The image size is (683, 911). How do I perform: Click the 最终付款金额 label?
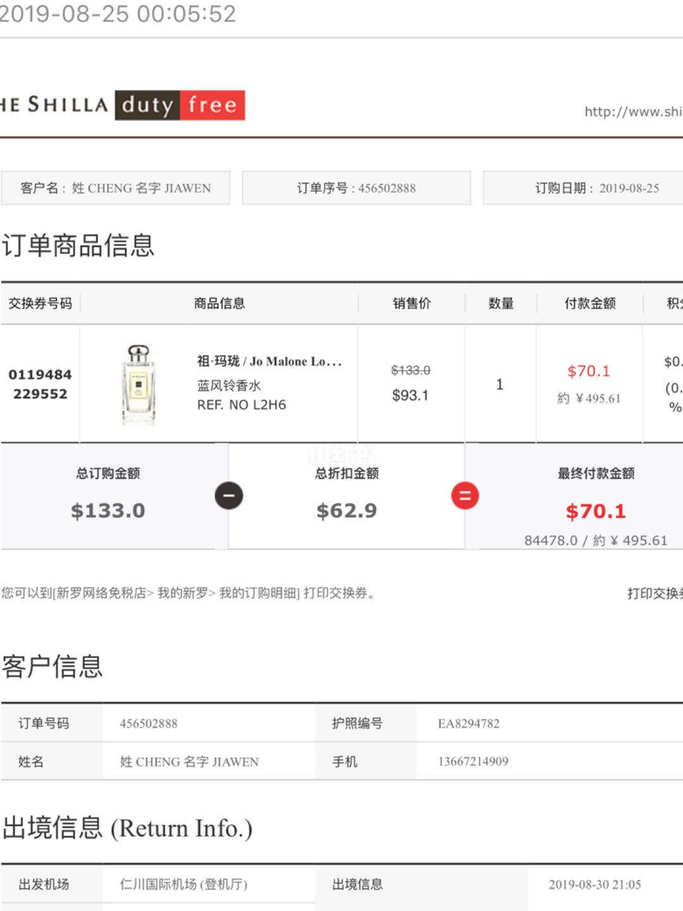point(596,473)
